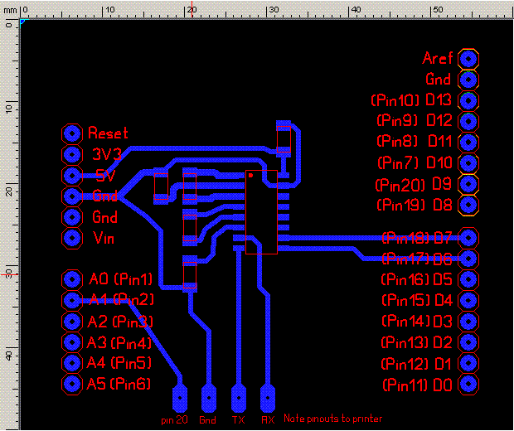Select the D10 (Pin7) pad
Screen dimensions: 514x431
(468, 162)
